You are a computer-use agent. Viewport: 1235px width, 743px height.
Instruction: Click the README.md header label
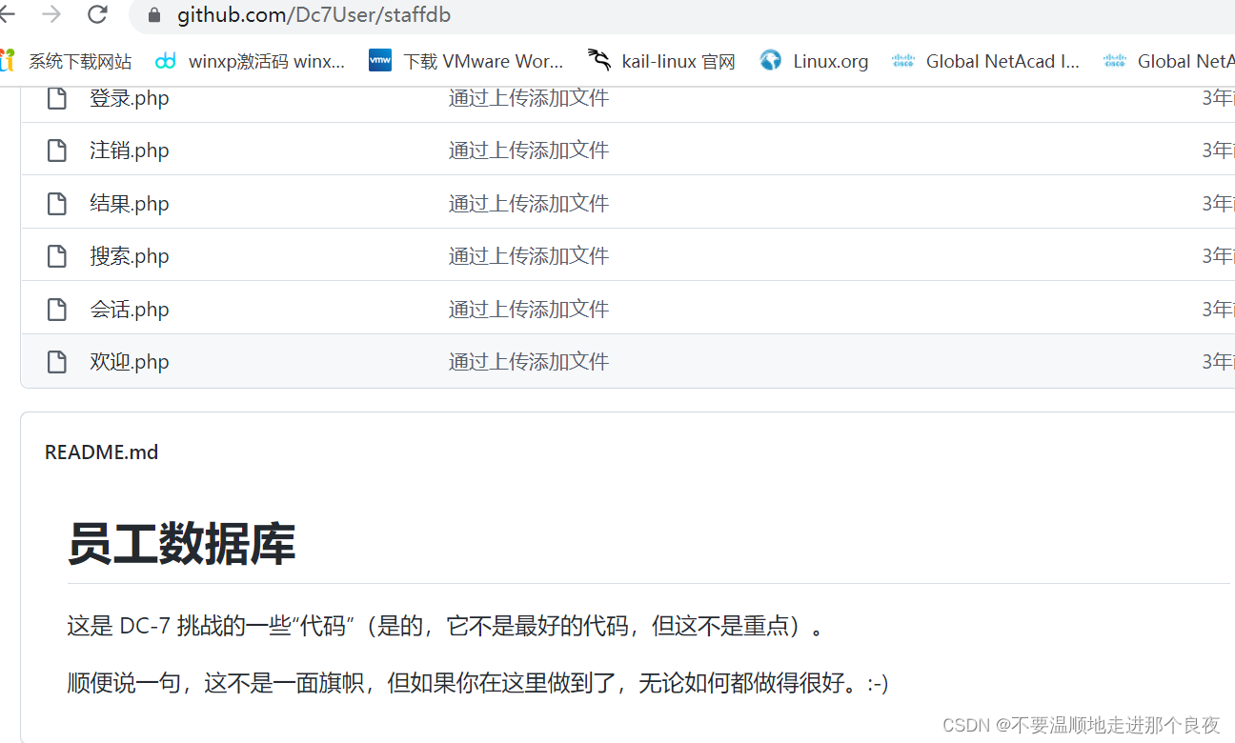(101, 452)
